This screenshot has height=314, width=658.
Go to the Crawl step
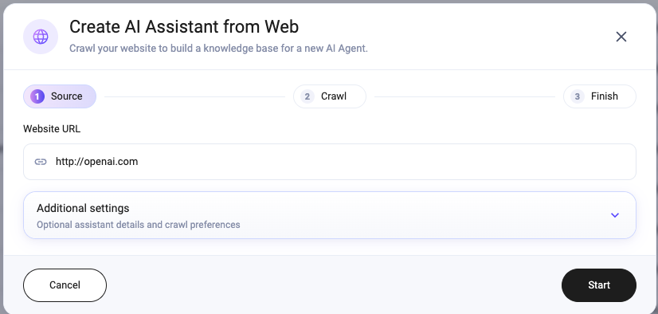(x=330, y=96)
